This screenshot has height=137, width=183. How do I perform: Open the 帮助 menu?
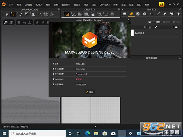pyautogui.click(x=147, y=5)
